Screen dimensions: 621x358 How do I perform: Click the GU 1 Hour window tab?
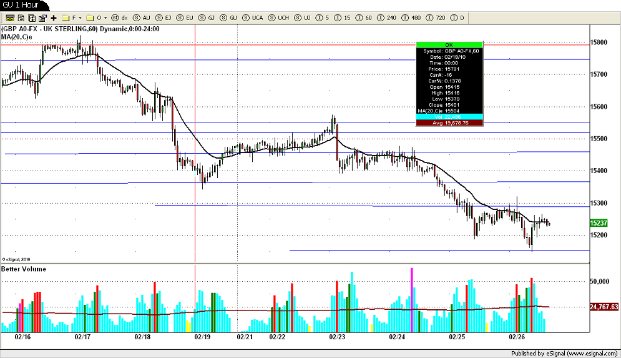(x=22, y=5)
